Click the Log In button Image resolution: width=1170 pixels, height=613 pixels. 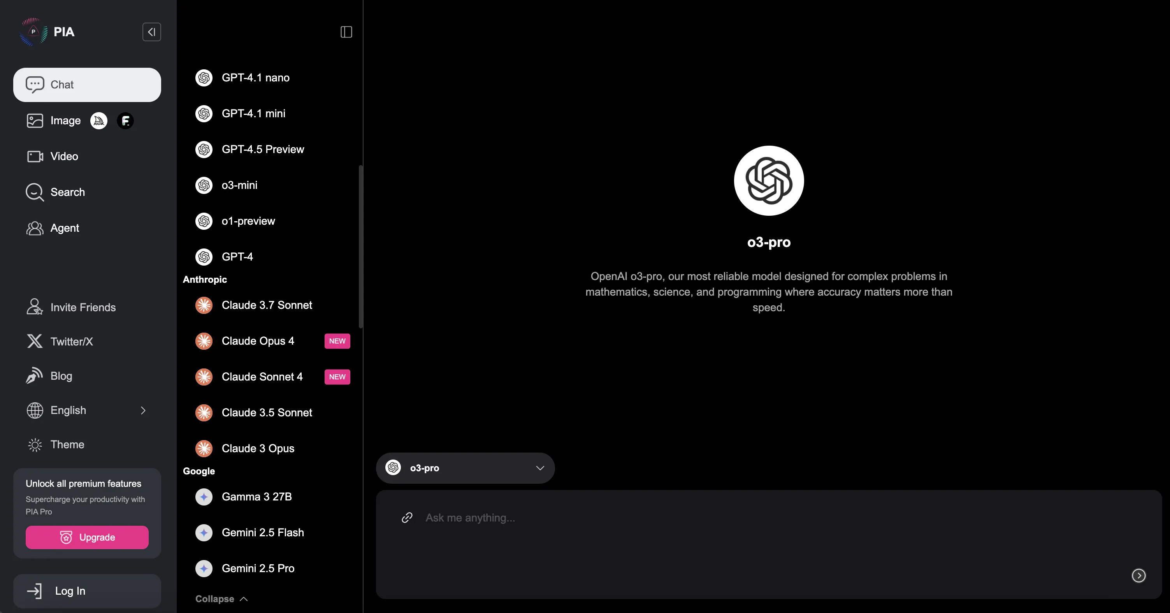coord(87,591)
